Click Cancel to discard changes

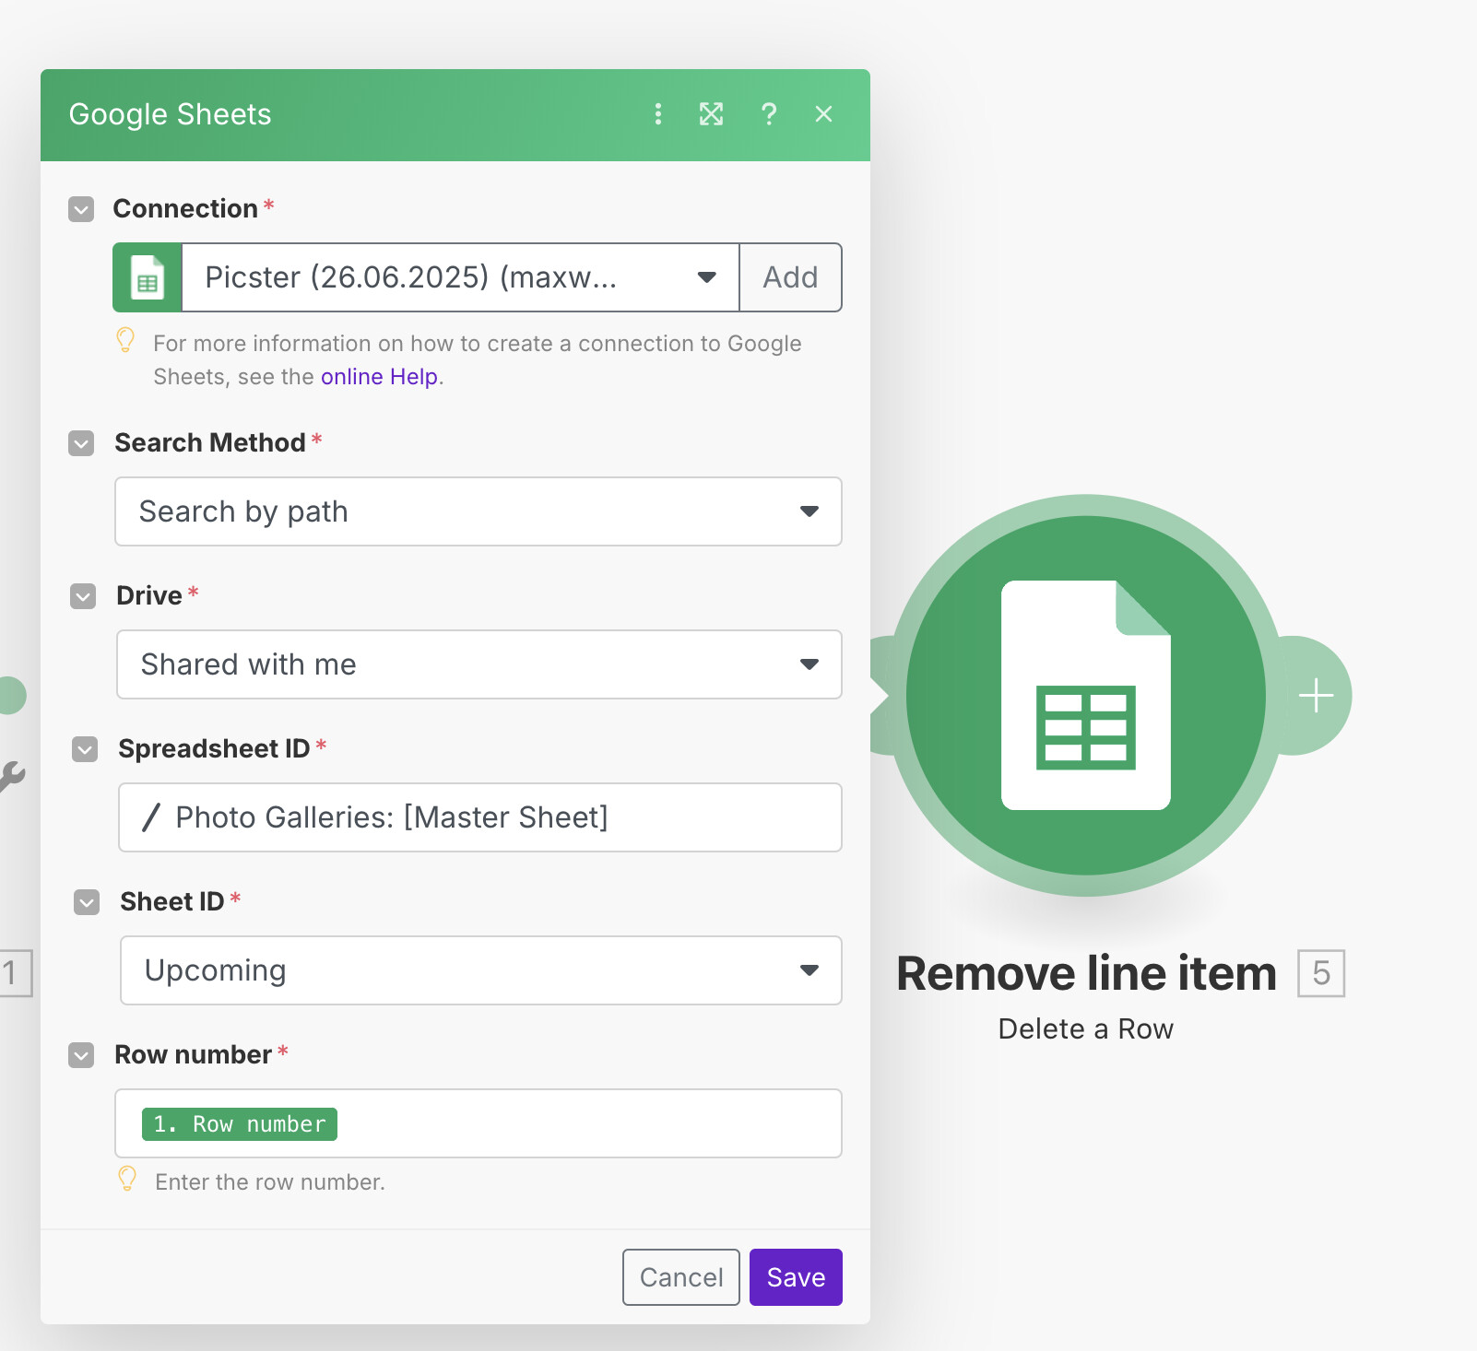click(681, 1277)
